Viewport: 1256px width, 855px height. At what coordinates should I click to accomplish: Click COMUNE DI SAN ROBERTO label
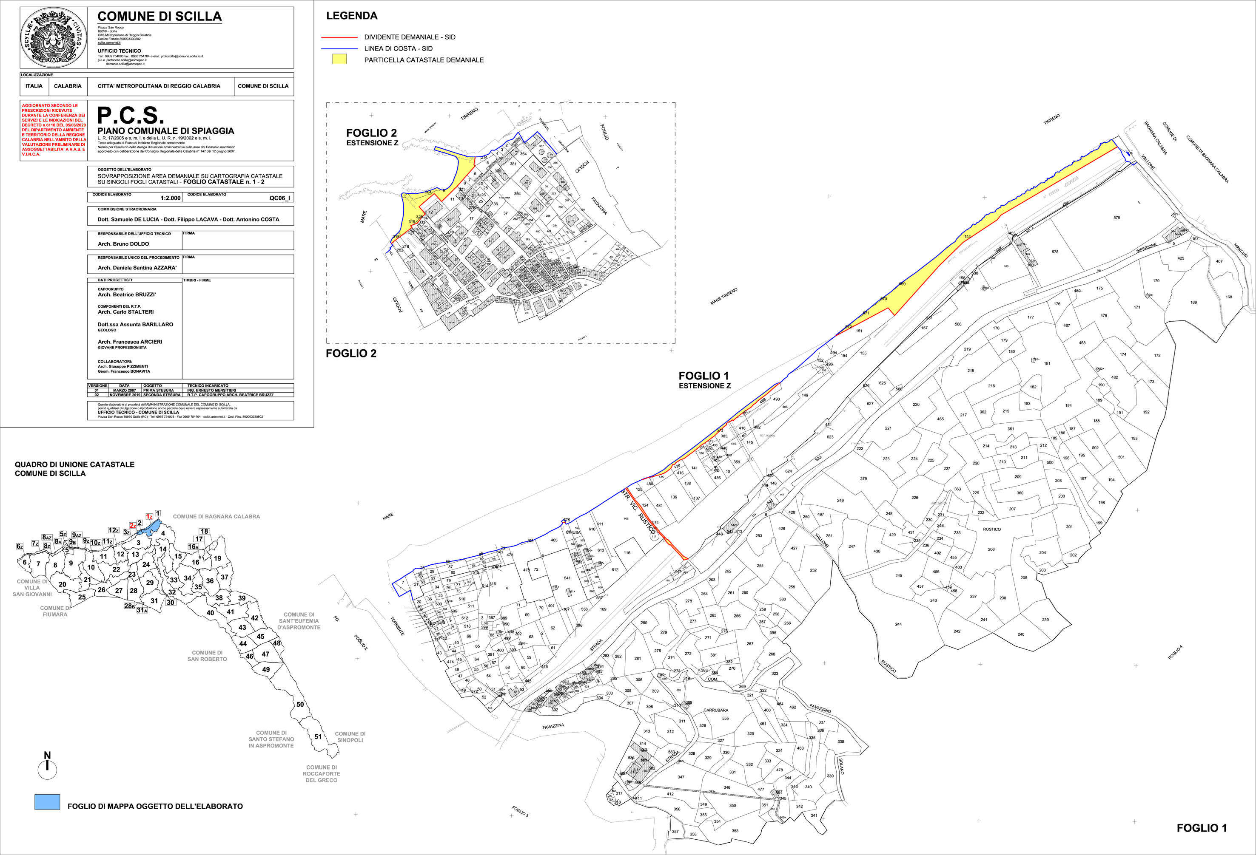[207, 656]
